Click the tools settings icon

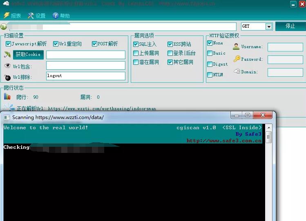pyautogui.click(x=31, y=15)
